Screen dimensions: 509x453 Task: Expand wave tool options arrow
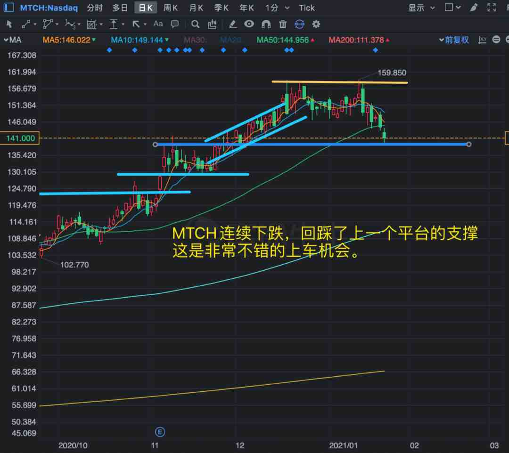pyautogui.click(x=79, y=24)
